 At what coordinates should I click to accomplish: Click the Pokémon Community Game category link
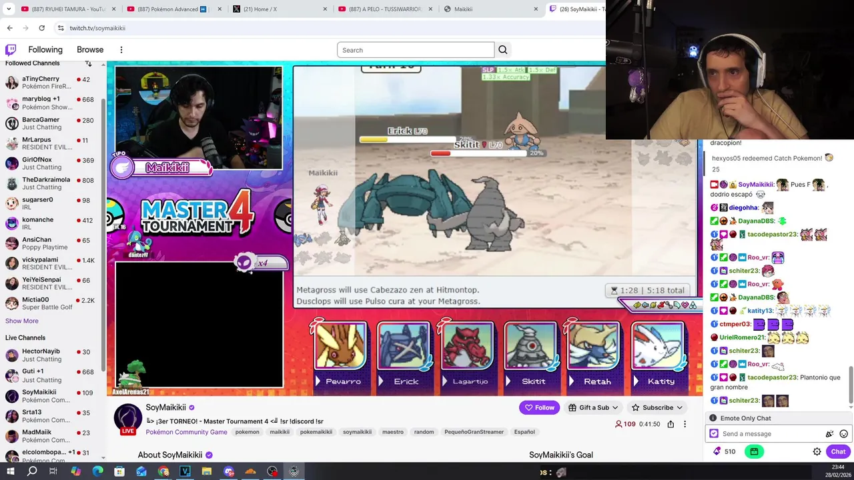click(x=186, y=432)
